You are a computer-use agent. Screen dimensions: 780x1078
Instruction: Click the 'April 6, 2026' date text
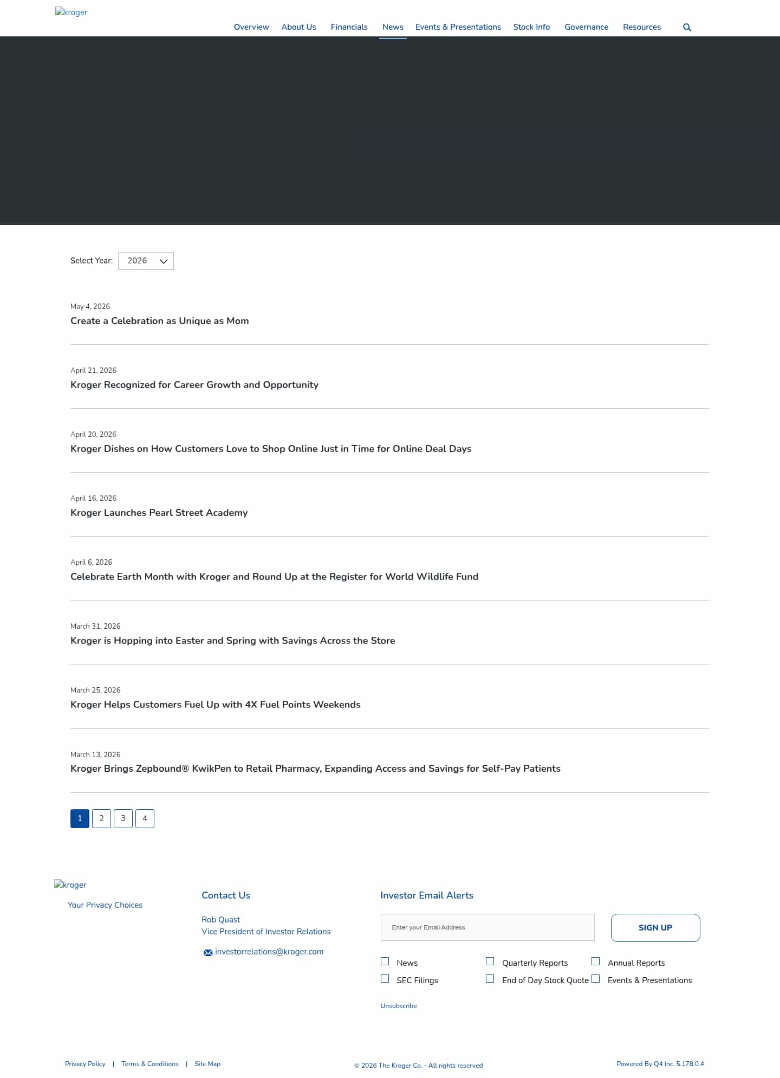[91, 563]
